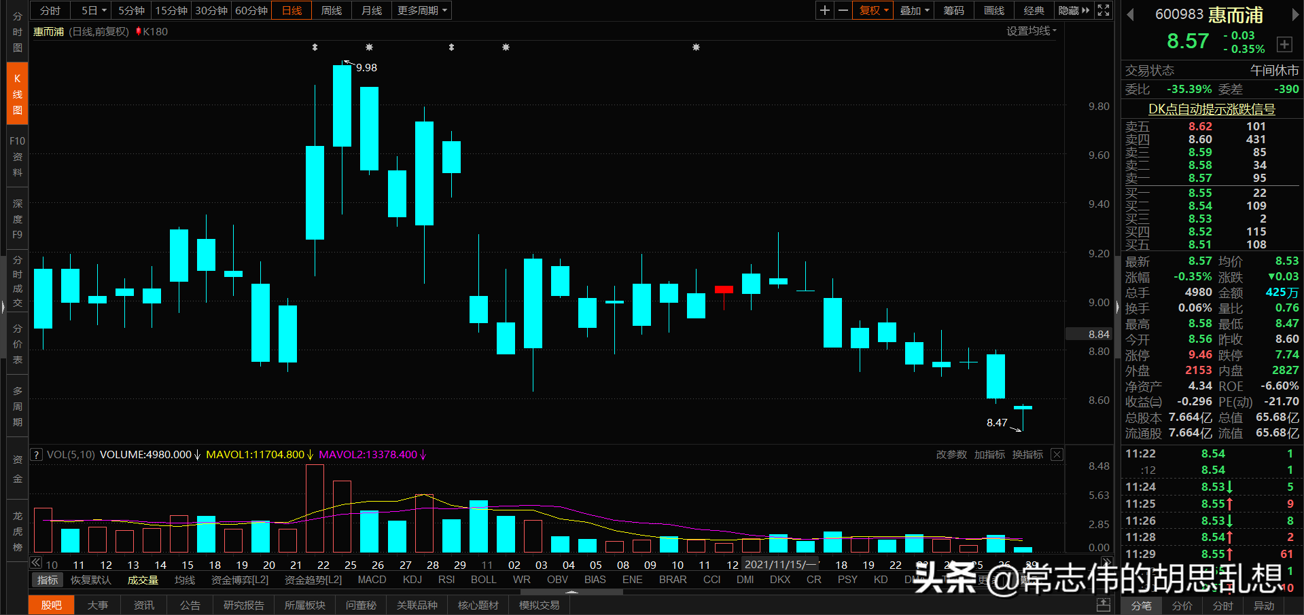
Task: Zoom out using the − icon
Action: [843, 10]
